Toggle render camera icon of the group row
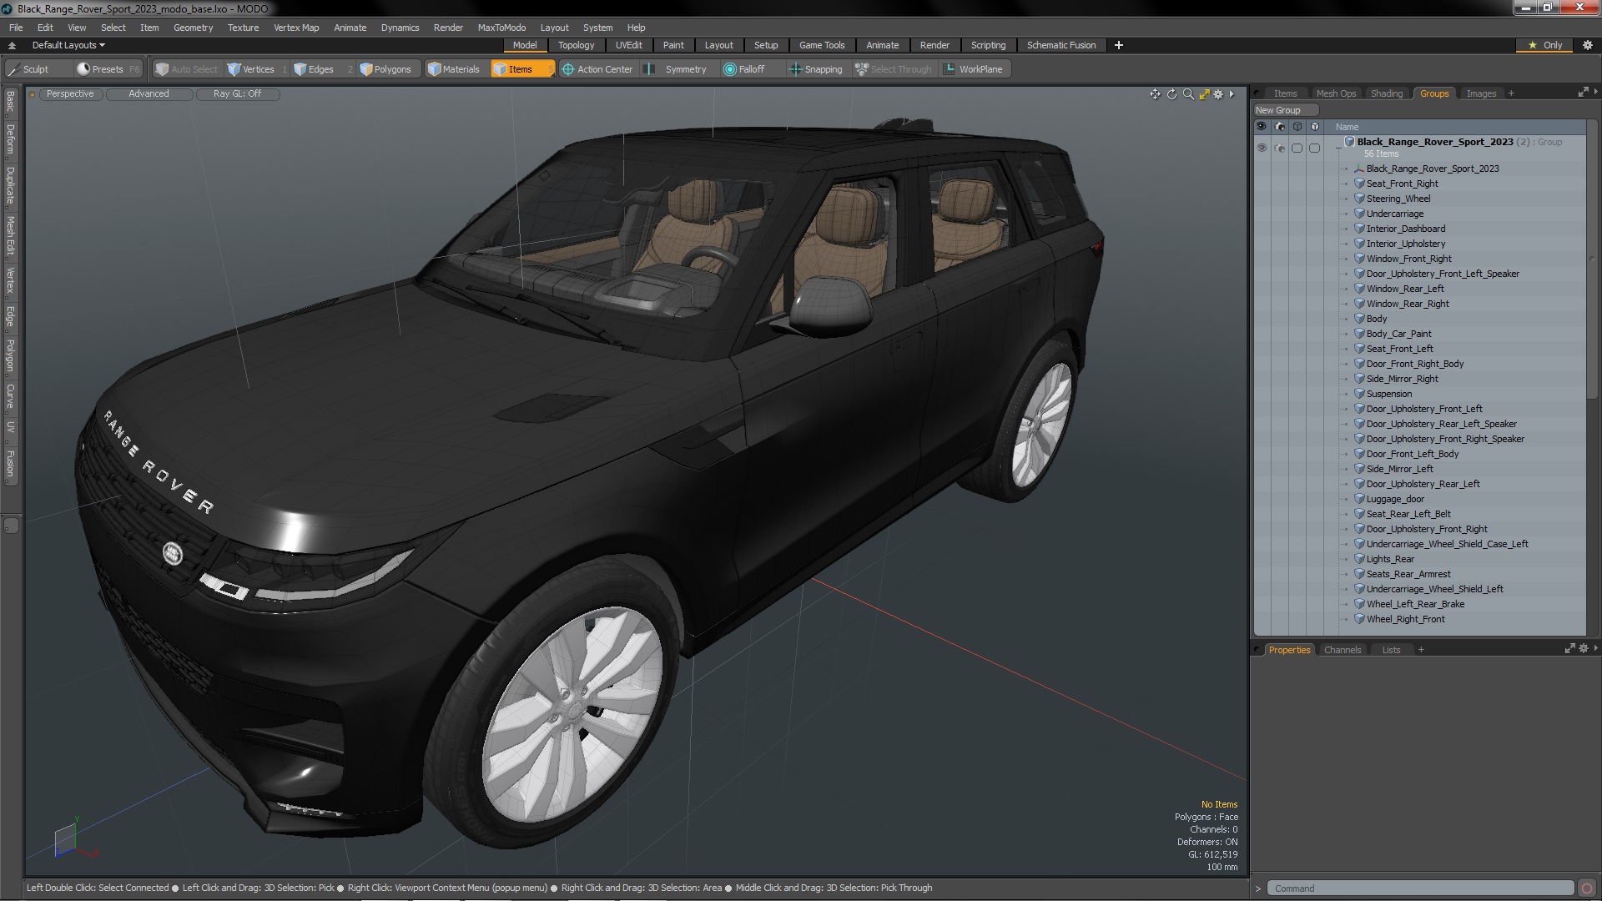This screenshot has height=901, width=1602. point(1279,148)
